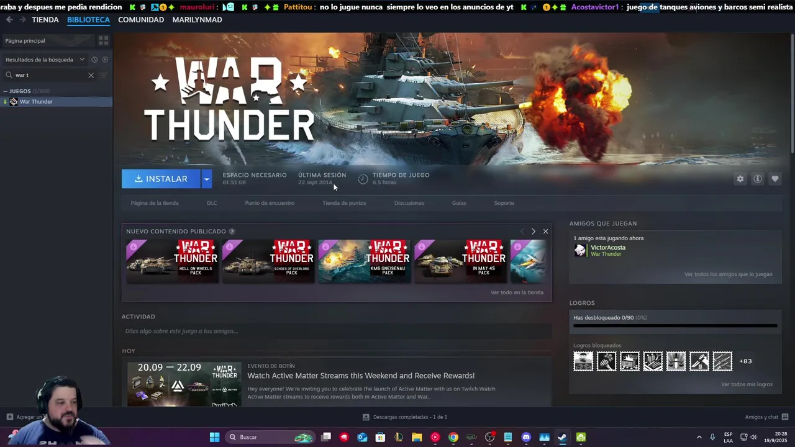795x447 pixels.
Task: Open the game info icon
Action: (x=758, y=179)
